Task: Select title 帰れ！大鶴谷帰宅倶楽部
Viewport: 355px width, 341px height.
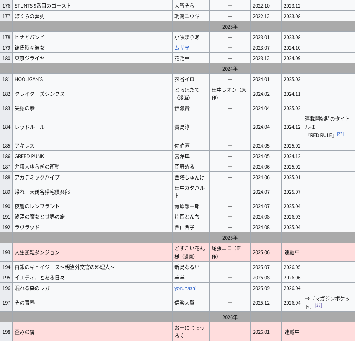Action: [x=42, y=192]
